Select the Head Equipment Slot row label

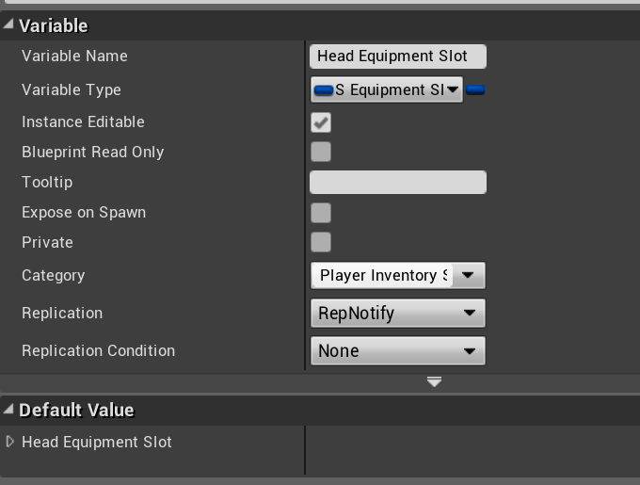point(97,442)
